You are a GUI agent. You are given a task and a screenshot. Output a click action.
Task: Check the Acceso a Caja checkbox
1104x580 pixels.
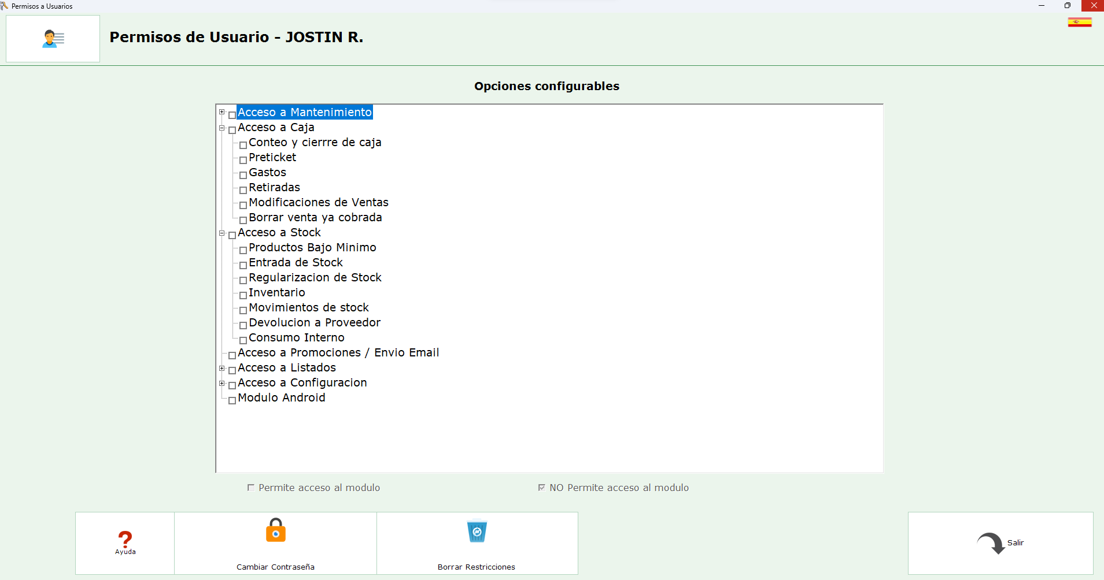[x=232, y=130]
